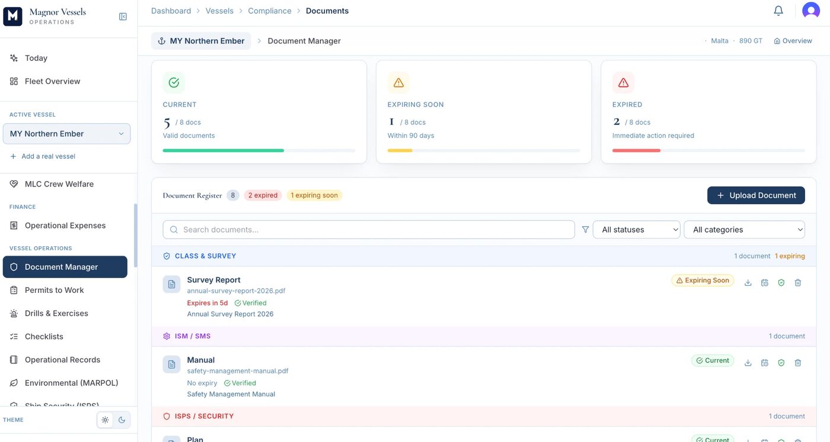The image size is (830, 442).
Task: Click the filter funnel icon
Action: tap(586, 230)
